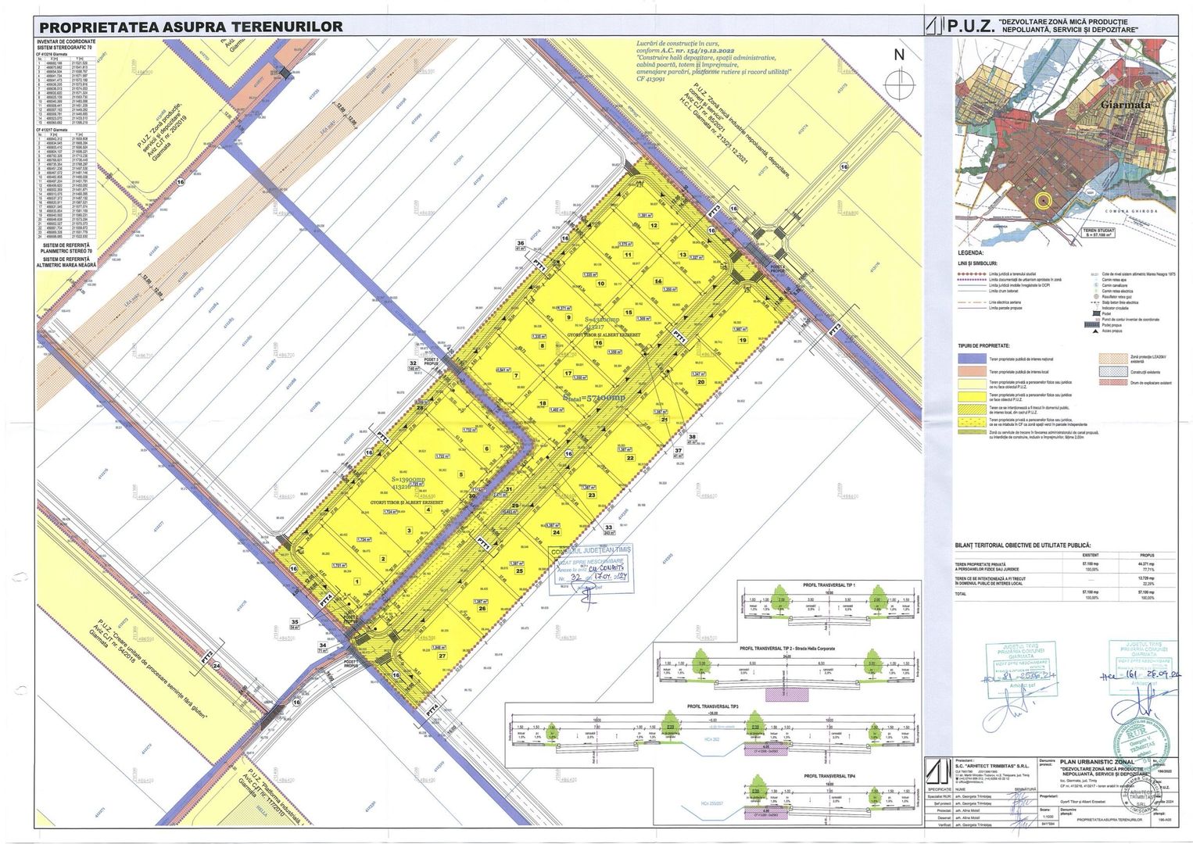Click the 'Acces propus' black triangle legend symbol
The image size is (1193, 844).
[1094, 331]
